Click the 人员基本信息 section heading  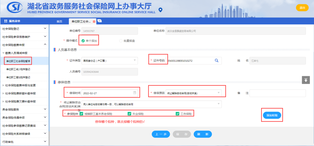pyautogui.click(x=67, y=50)
